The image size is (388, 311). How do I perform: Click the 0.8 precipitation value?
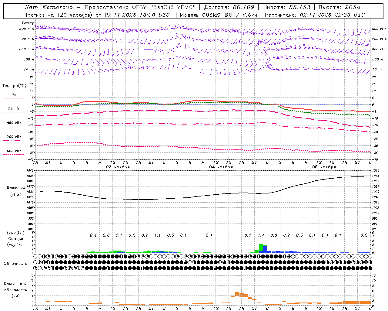pyautogui.click(x=274, y=235)
